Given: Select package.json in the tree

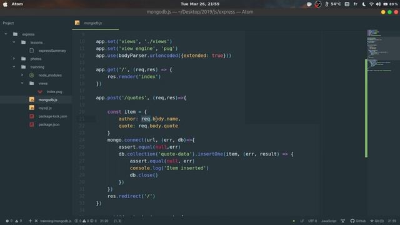Looking at the screenshot, I should click(x=49, y=124).
